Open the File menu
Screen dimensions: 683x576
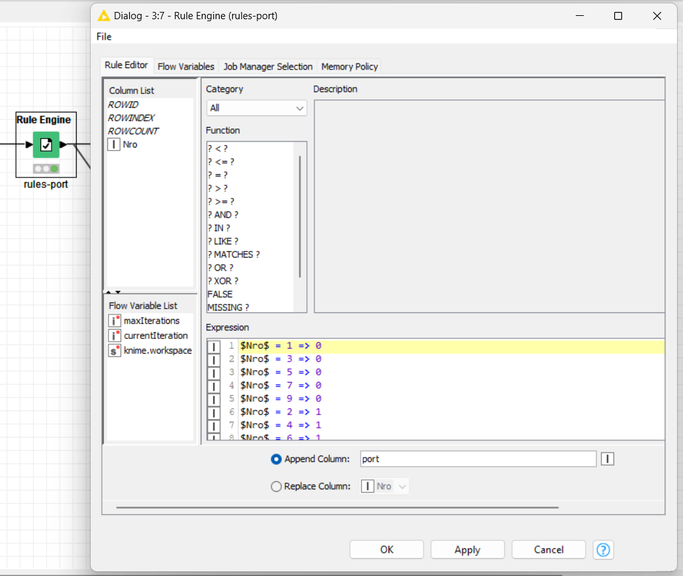(104, 37)
